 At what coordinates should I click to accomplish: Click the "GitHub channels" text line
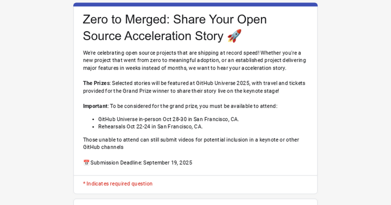(103, 147)
